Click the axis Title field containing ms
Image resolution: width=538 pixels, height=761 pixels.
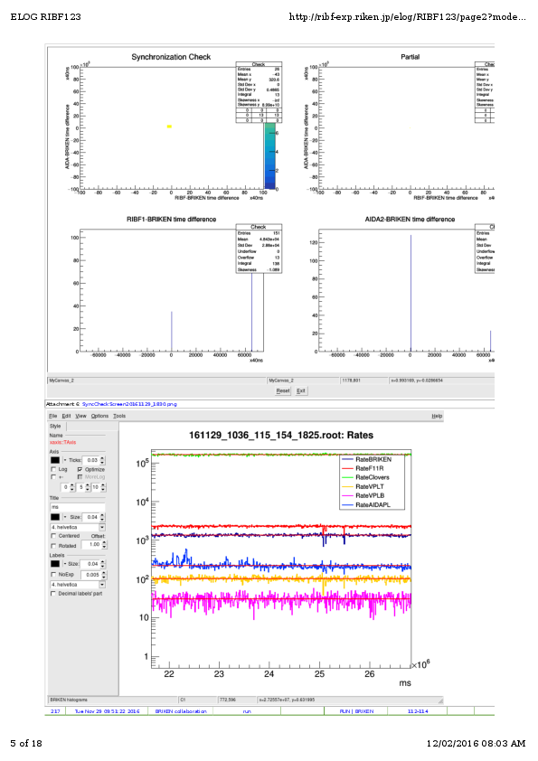77,507
